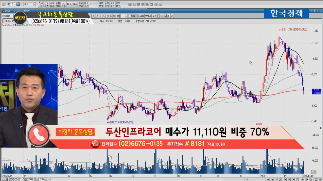Click the magnifier search icon beside 0610

tap(18, 4)
